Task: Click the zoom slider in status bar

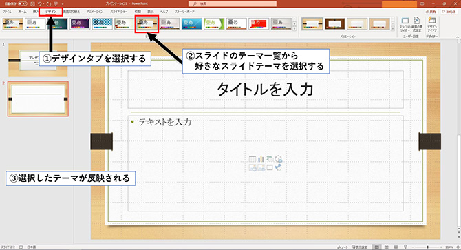Action: 428,247
